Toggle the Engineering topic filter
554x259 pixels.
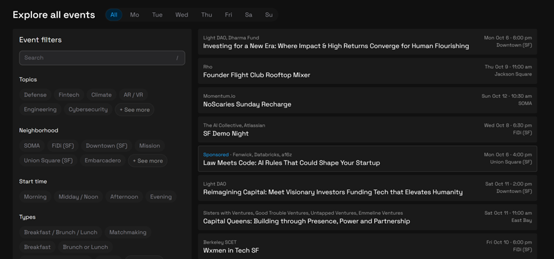40,109
